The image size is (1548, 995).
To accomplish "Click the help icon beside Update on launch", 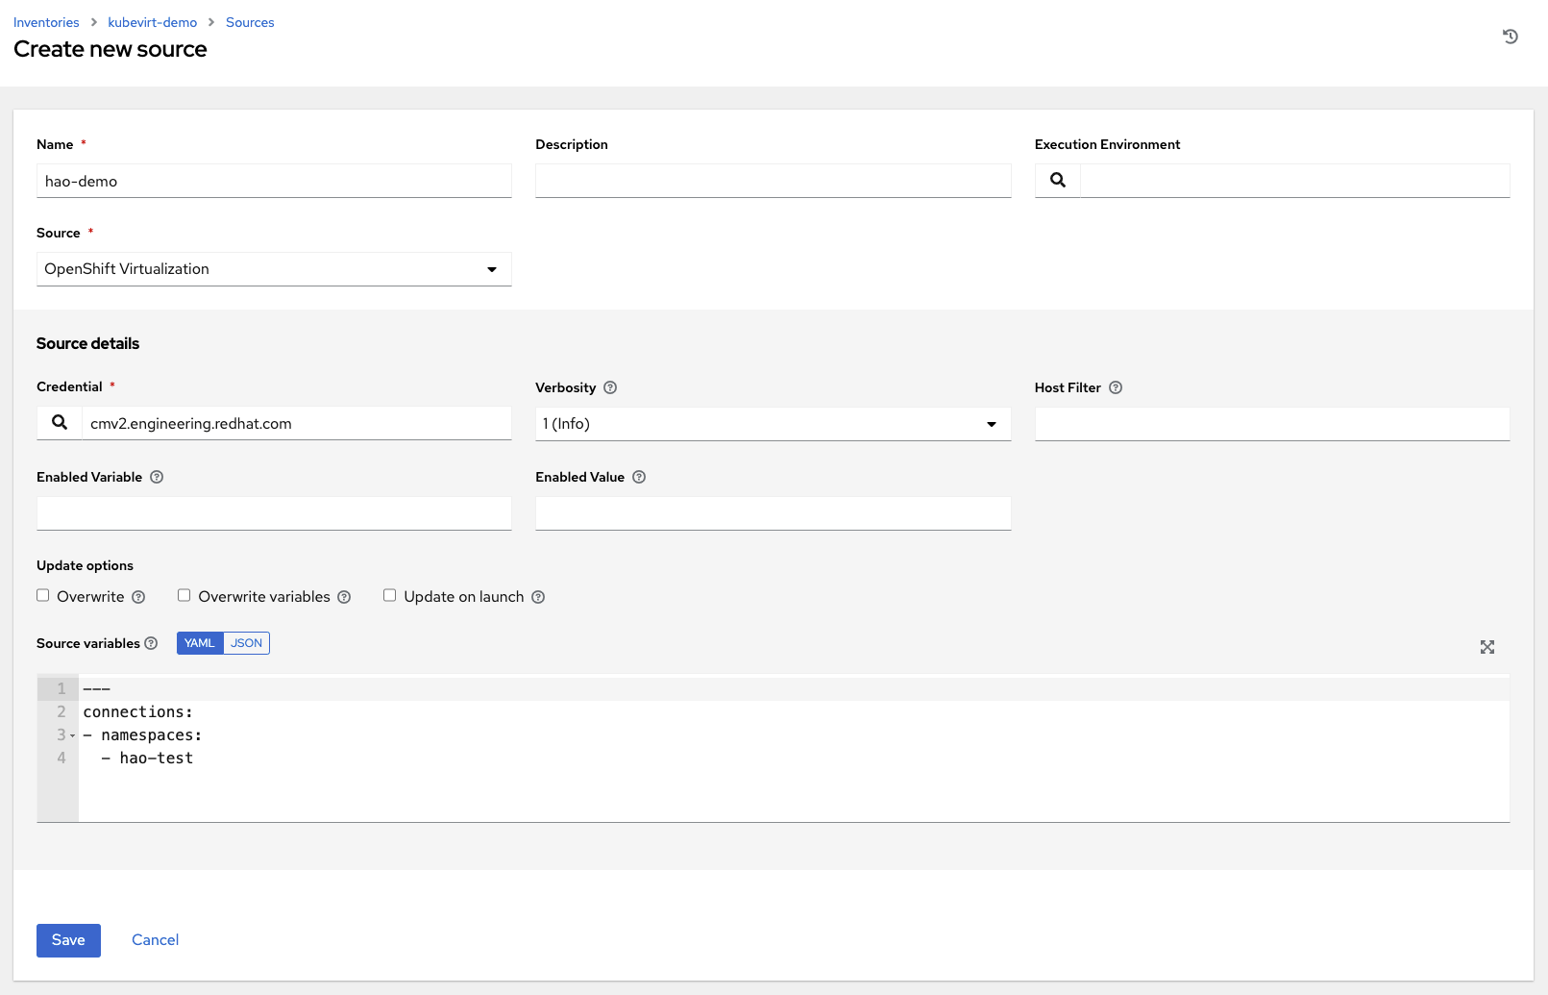I will [x=538, y=596].
